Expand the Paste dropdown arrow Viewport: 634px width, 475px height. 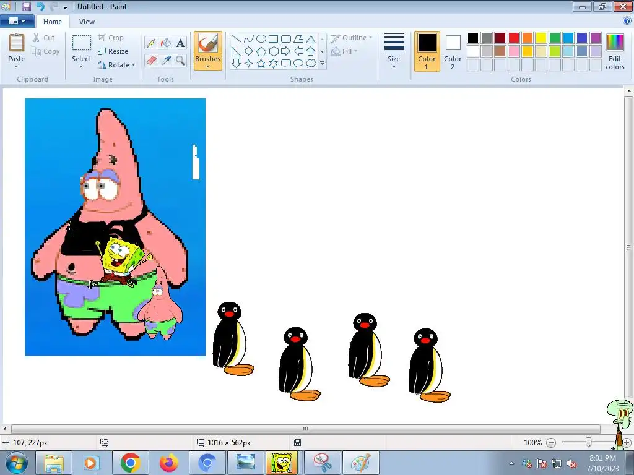pyautogui.click(x=17, y=66)
